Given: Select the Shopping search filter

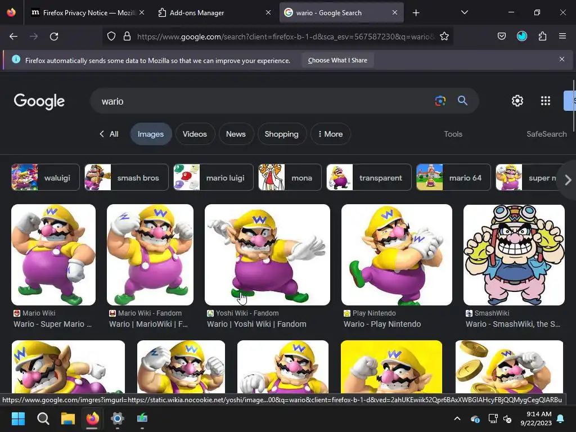Looking at the screenshot, I should (281, 134).
